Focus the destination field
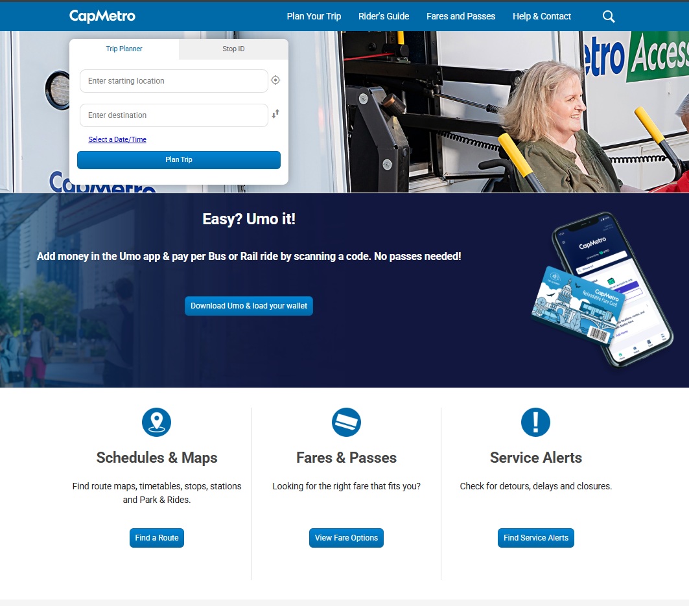Viewport: 689px width, 606px height. [174, 115]
